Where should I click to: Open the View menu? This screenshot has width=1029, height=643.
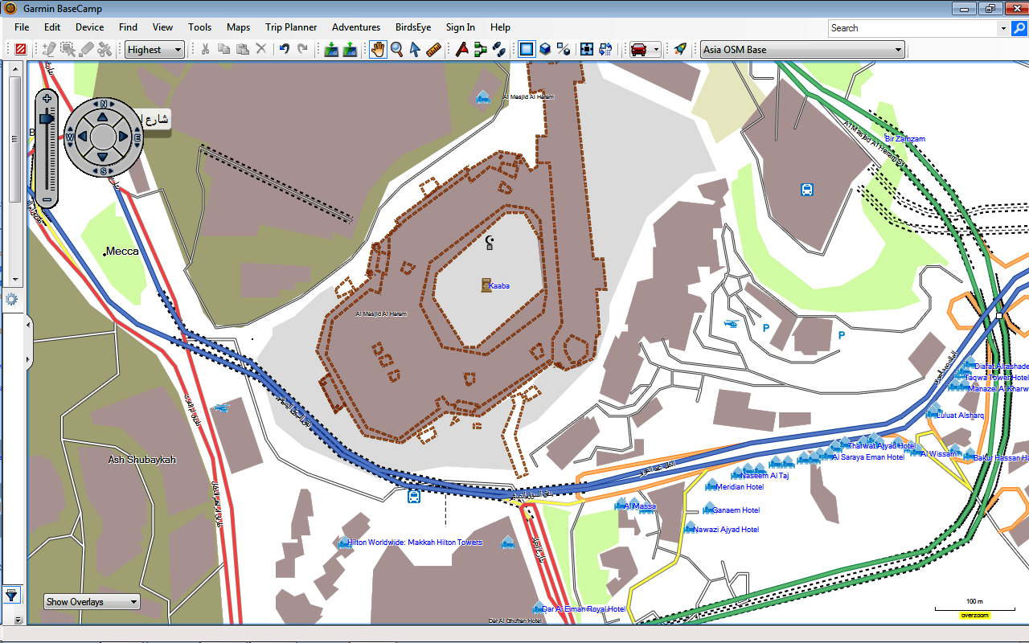(x=162, y=27)
